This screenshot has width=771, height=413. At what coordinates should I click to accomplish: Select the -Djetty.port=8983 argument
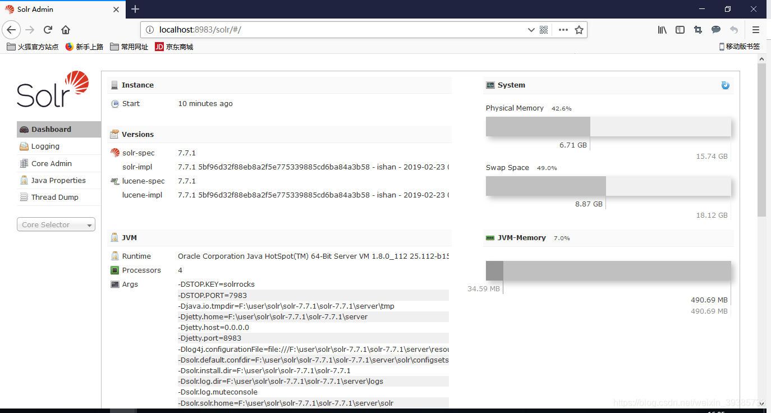click(209, 338)
